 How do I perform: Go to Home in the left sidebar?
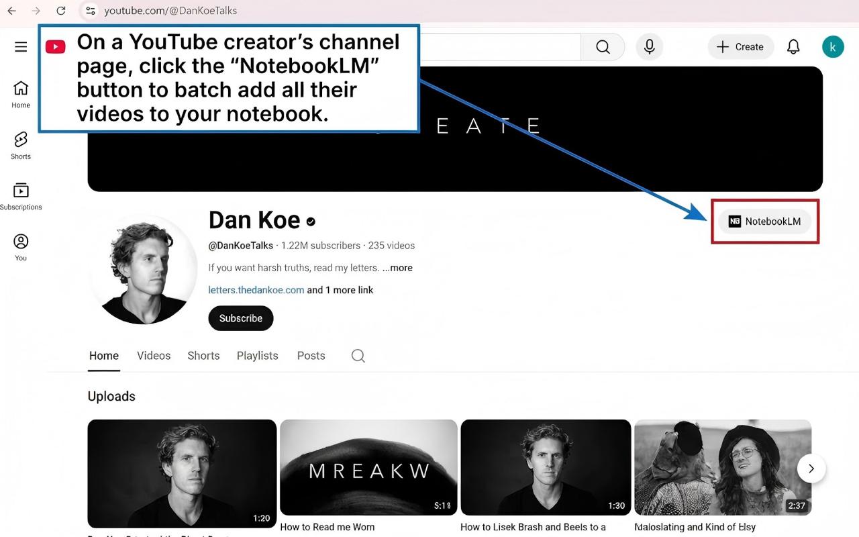(21, 94)
